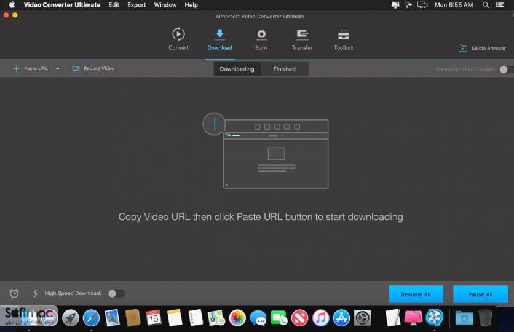514x332 pixels.
Task: Open Safari from the Dock
Action: pos(91,318)
